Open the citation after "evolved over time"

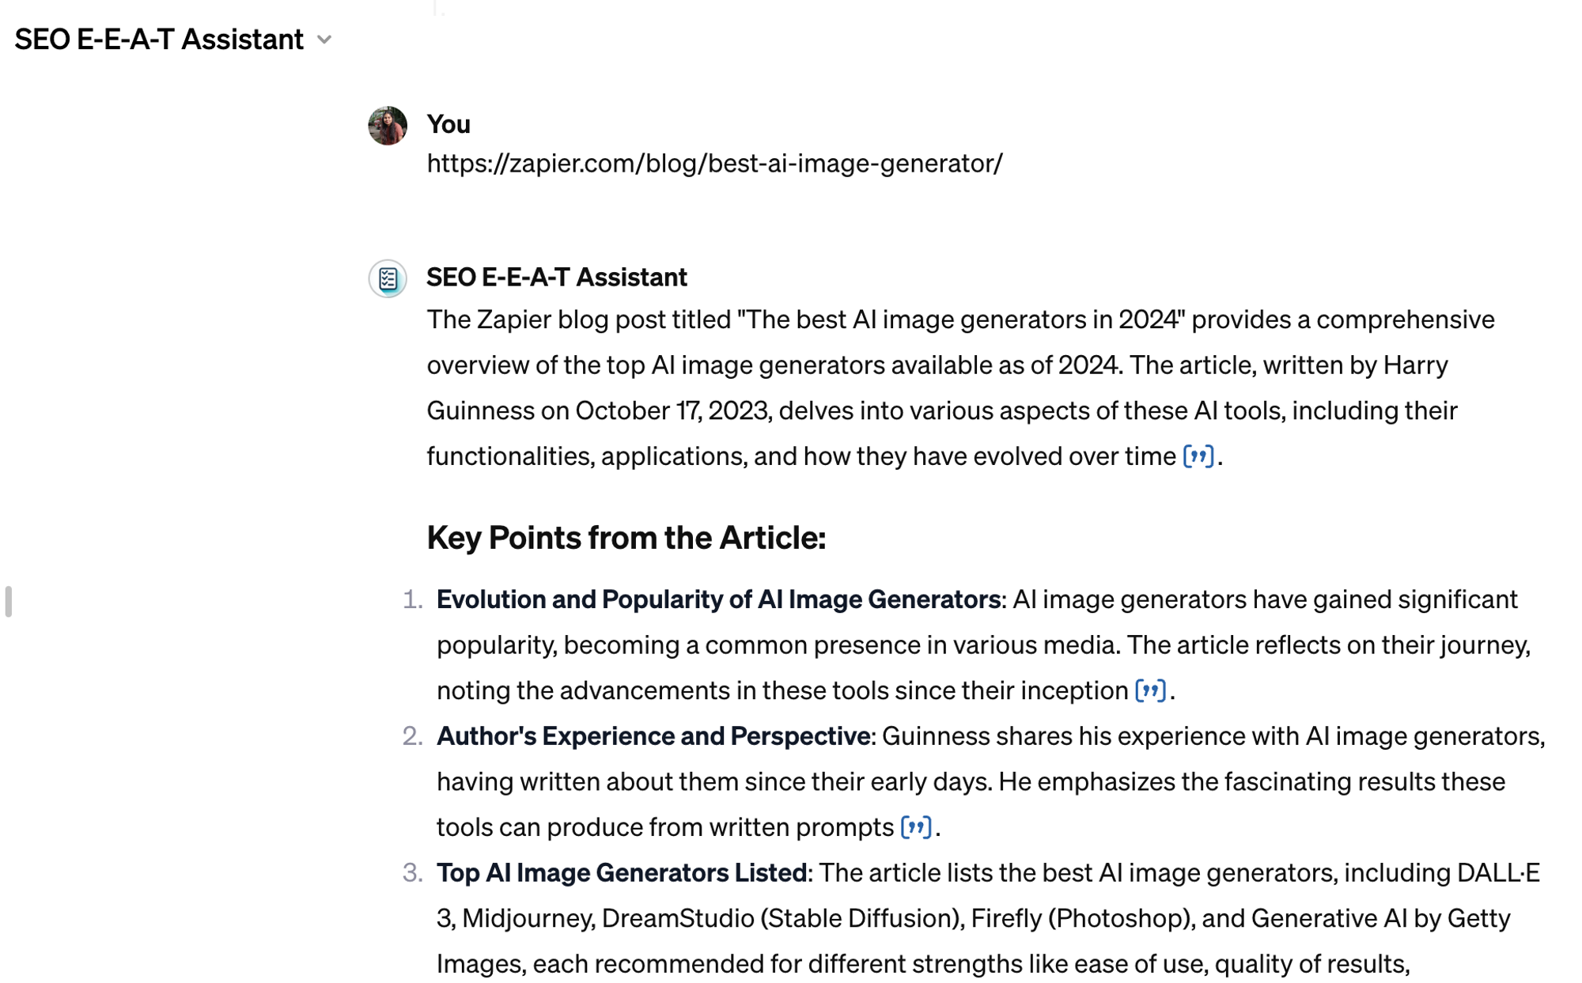(x=1198, y=456)
